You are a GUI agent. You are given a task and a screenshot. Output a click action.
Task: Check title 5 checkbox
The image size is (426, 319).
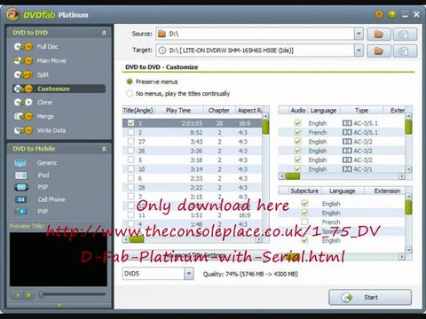tap(130, 159)
